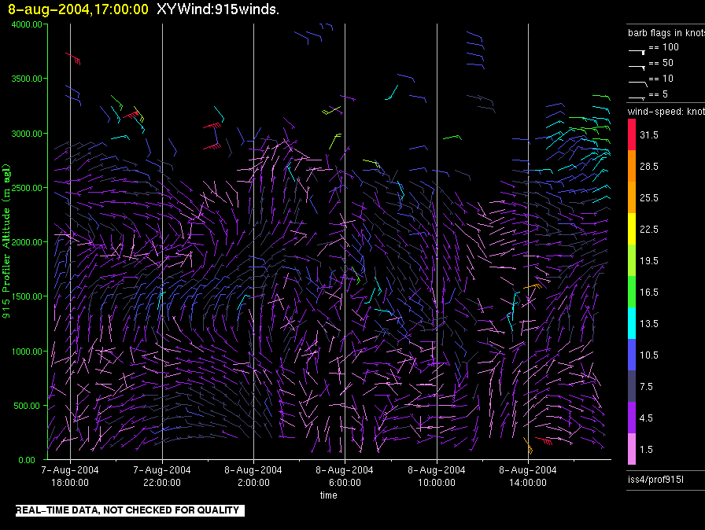Click the plot title 'XYWind:915winds.'
705x530 pixels.
pyautogui.click(x=218, y=9)
